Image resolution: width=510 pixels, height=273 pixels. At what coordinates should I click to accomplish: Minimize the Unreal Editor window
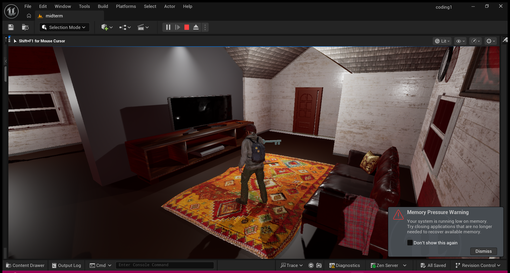473,6
